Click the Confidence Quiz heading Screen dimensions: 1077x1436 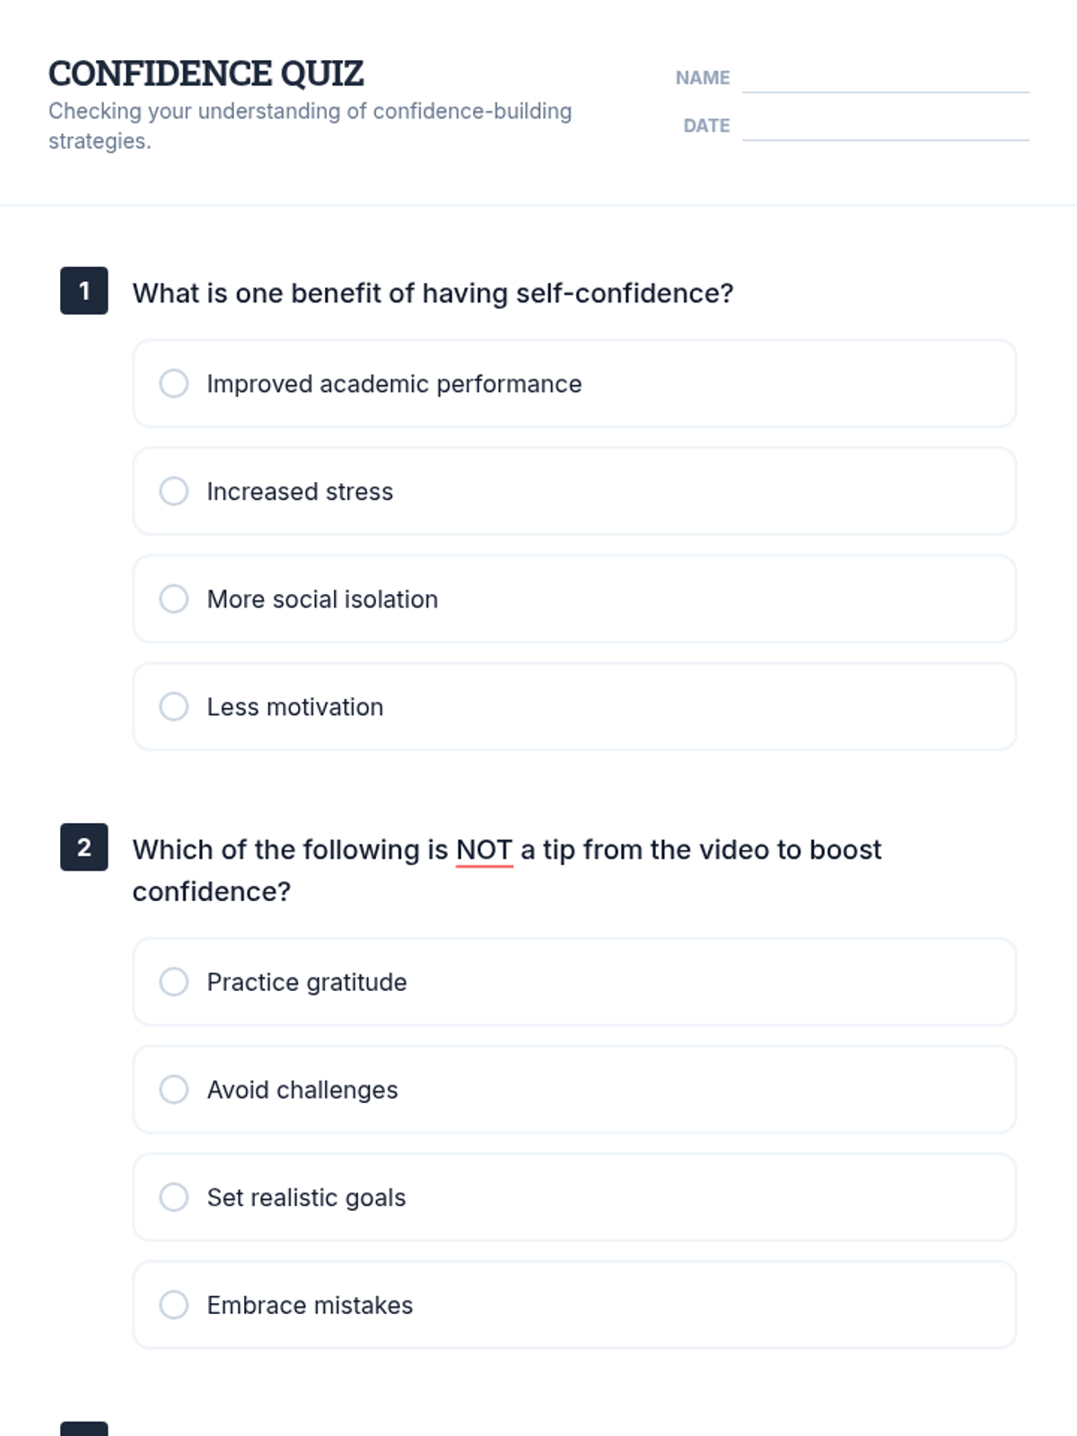pos(206,74)
